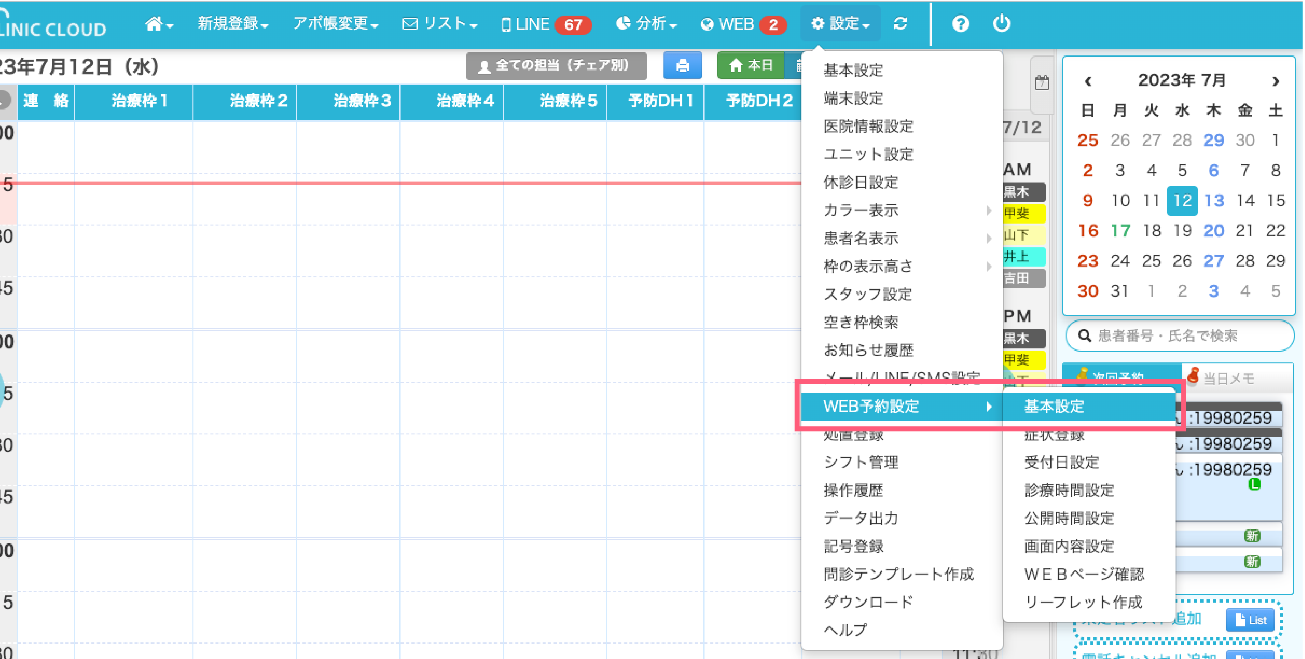Screen dimensions: 1305x659
Task: Click スタッフ設定 in the settings menu
Action: click(867, 294)
